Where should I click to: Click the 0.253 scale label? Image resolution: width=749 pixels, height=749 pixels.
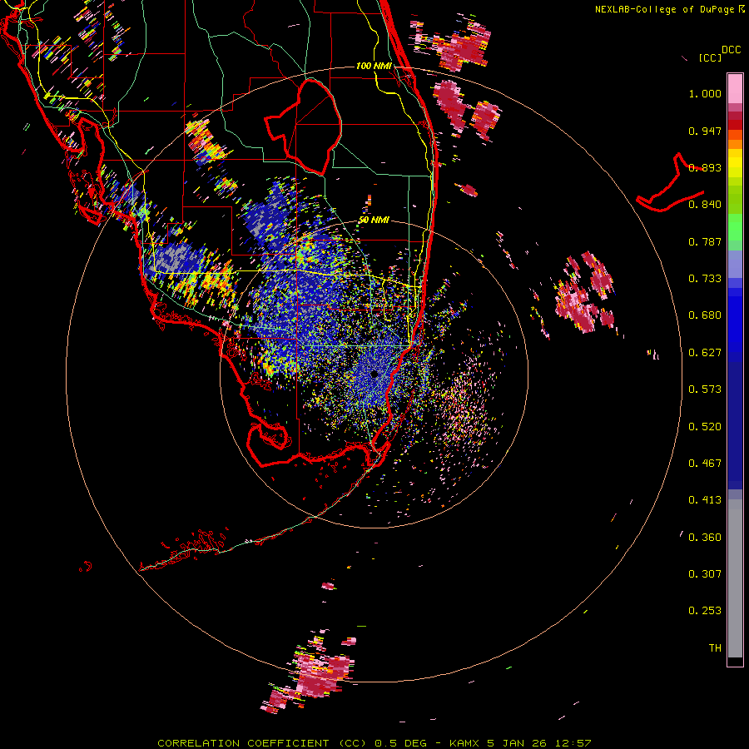705,611
